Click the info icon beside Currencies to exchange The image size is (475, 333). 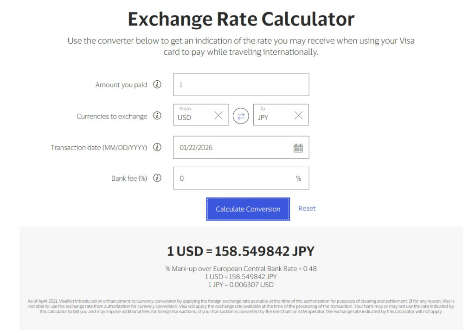157,116
